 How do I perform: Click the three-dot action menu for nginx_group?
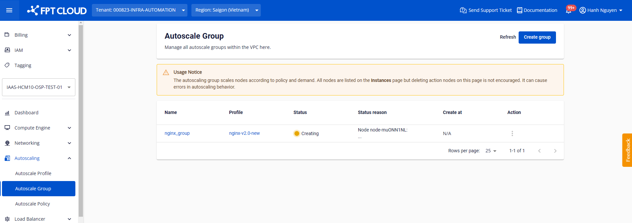[512, 133]
